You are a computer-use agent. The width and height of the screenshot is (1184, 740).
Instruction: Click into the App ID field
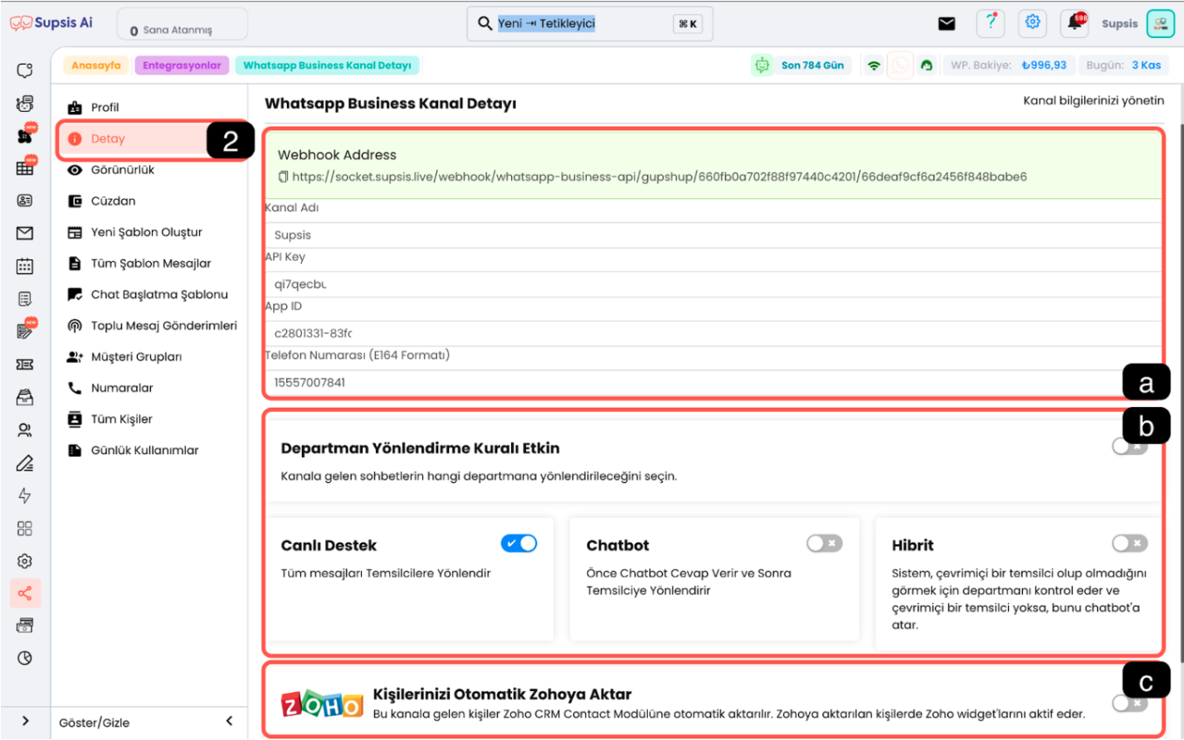coord(714,333)
